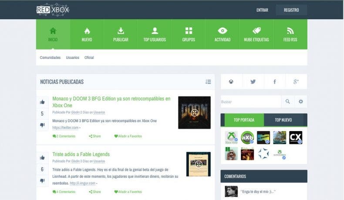The image size is (344, 200).
Task: Open the Grupos grid section
Action: pos(189,34)
